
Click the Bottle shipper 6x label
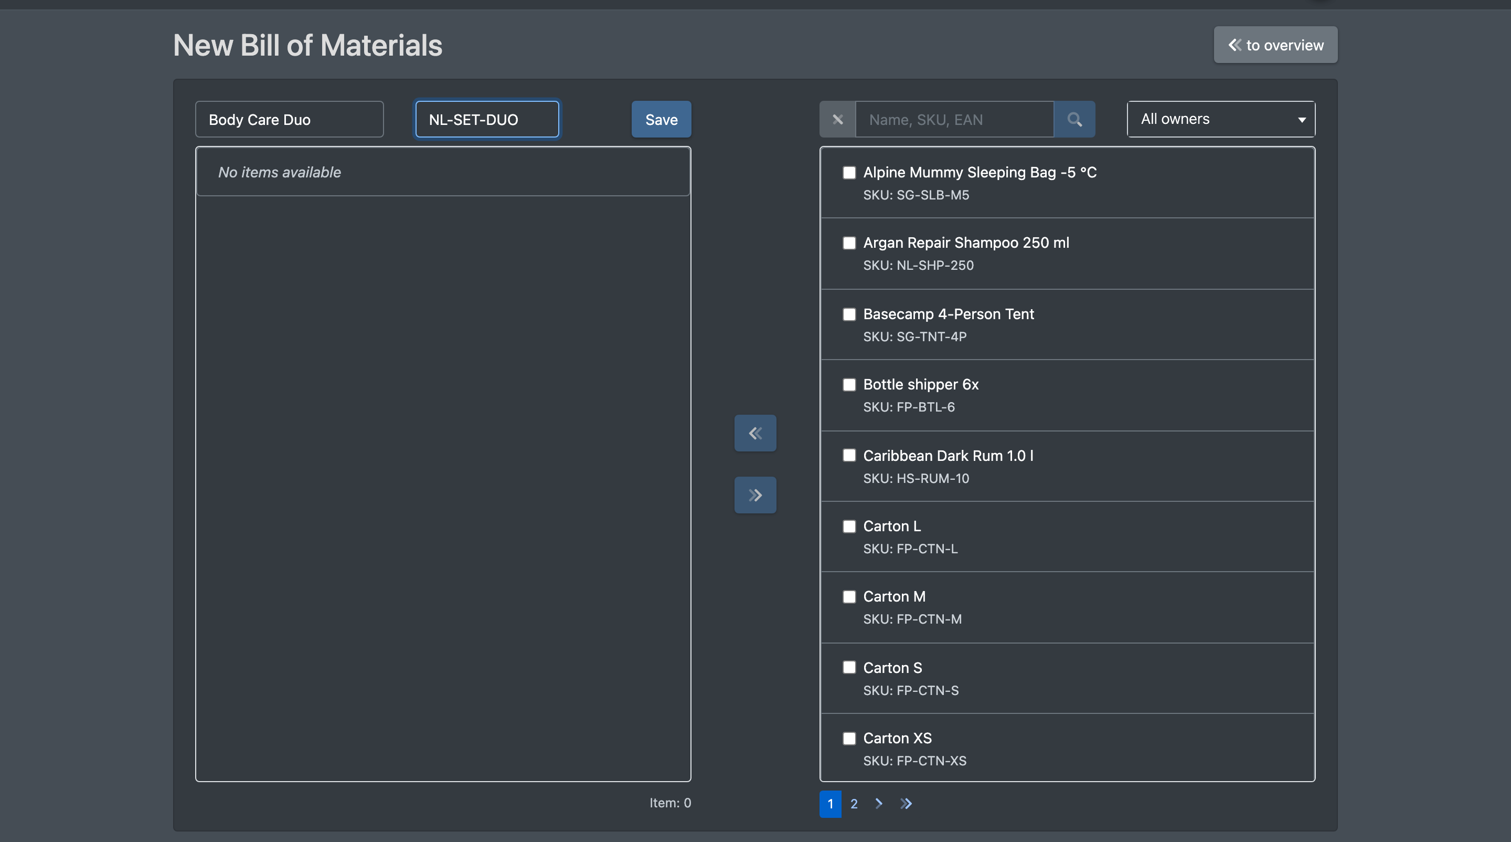(921, 384)
